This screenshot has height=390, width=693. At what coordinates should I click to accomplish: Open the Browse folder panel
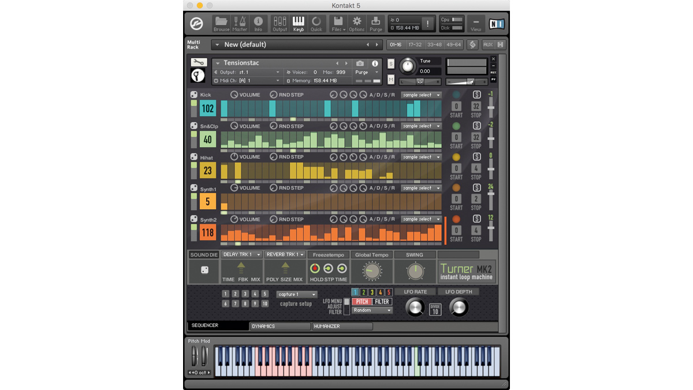click(x=221, y=24)
